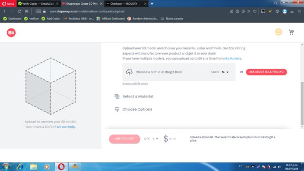Open media player taskbar icon
The image size is (304, 171).
[x=47, y=167]
